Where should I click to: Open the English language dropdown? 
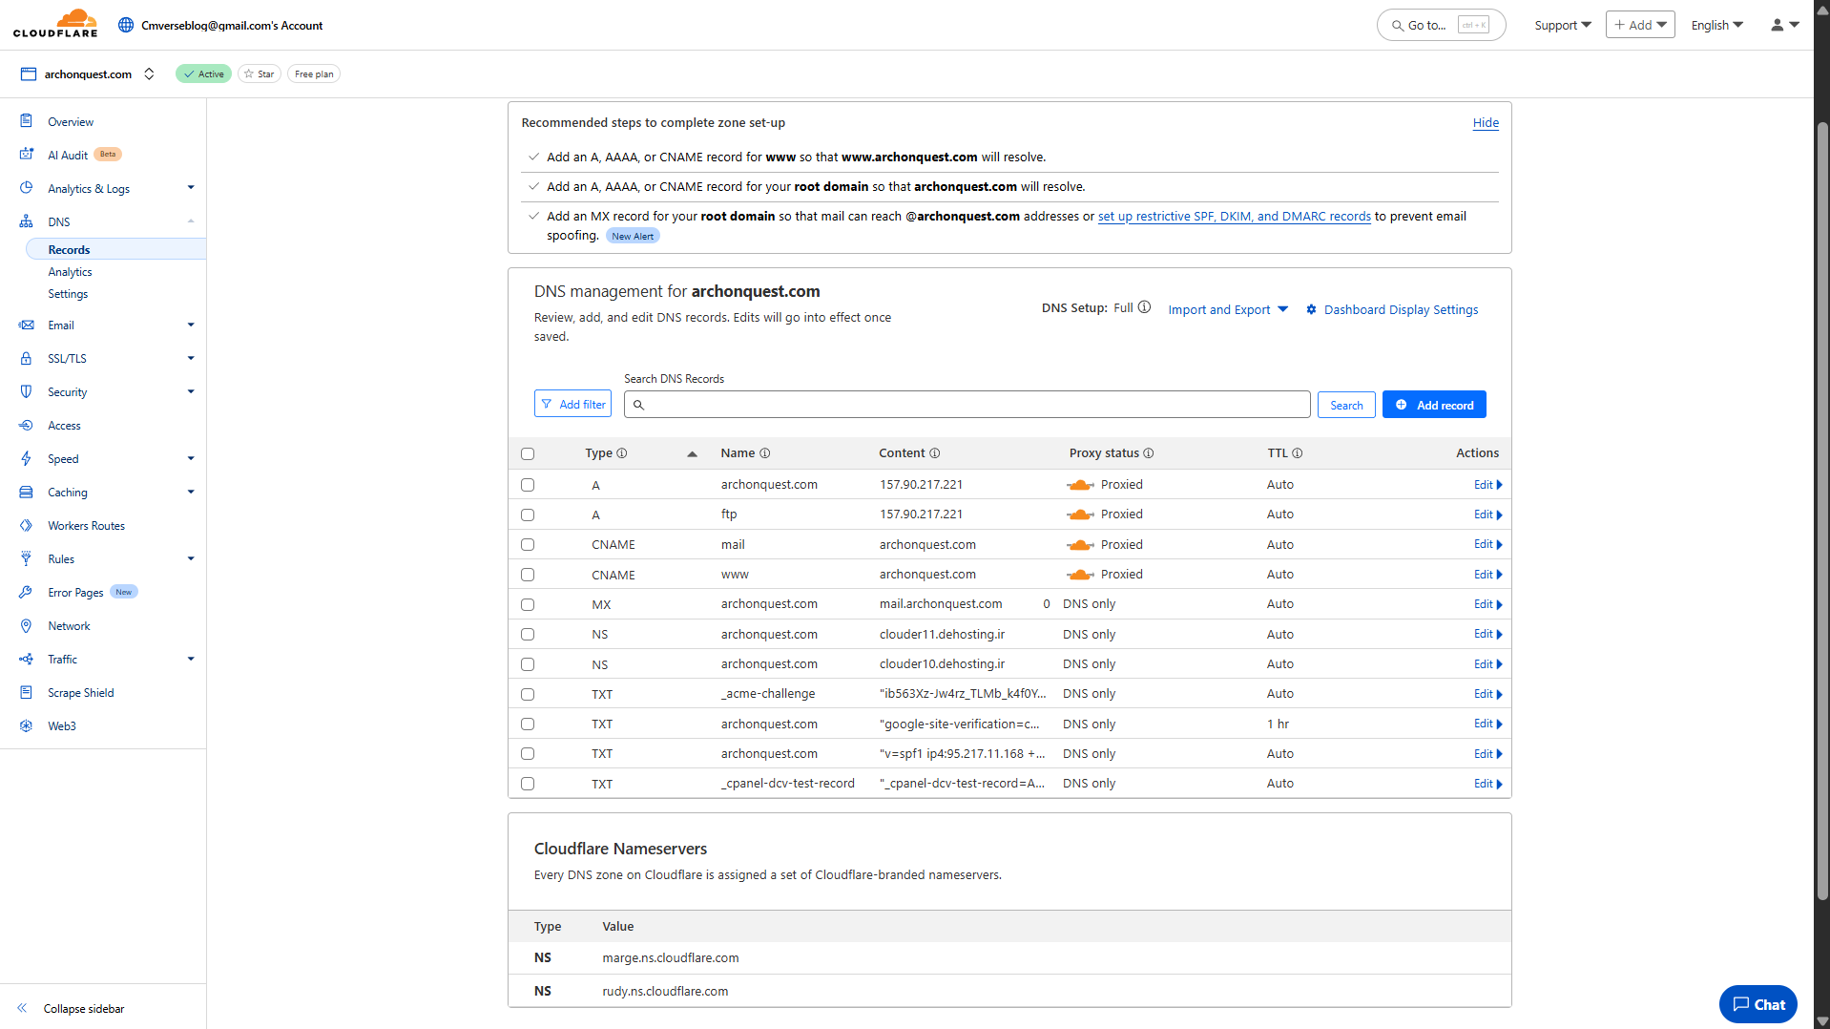point(1716,25)
